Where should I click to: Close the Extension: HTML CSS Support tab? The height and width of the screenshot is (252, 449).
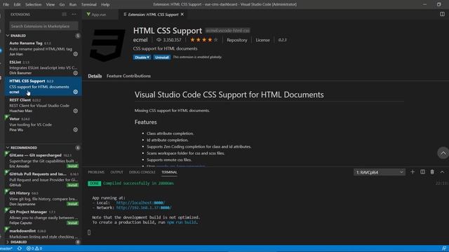[x=182, y=14]
